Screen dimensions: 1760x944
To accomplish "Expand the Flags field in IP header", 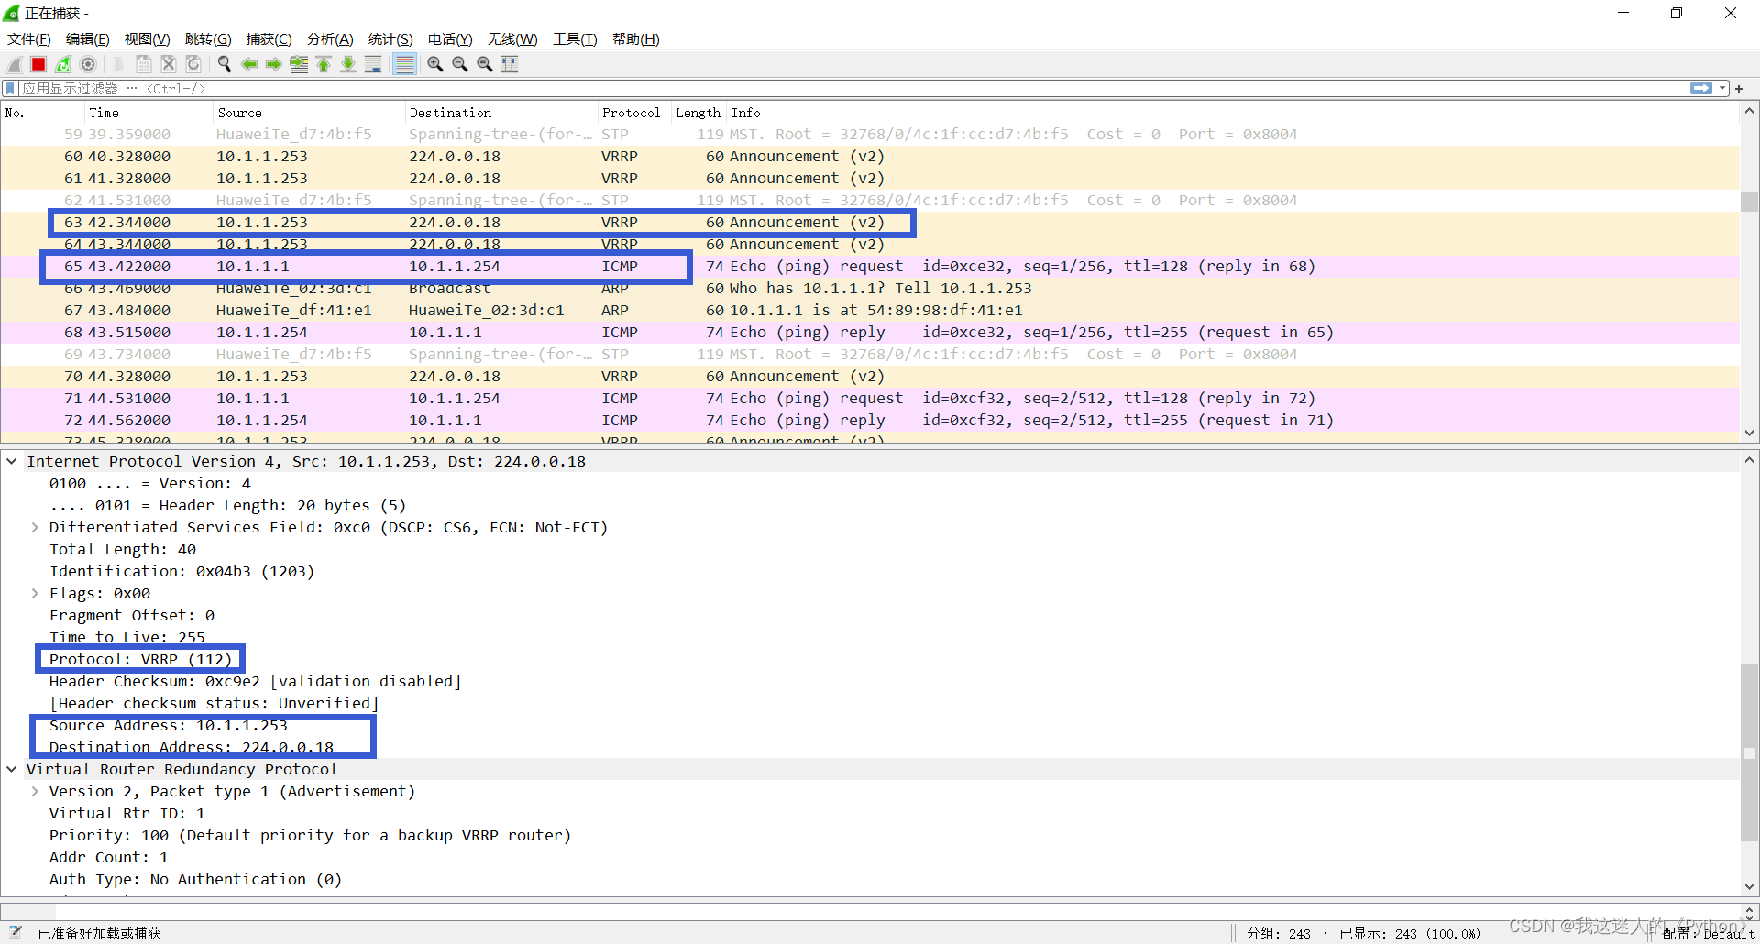I will click(35, 593).
